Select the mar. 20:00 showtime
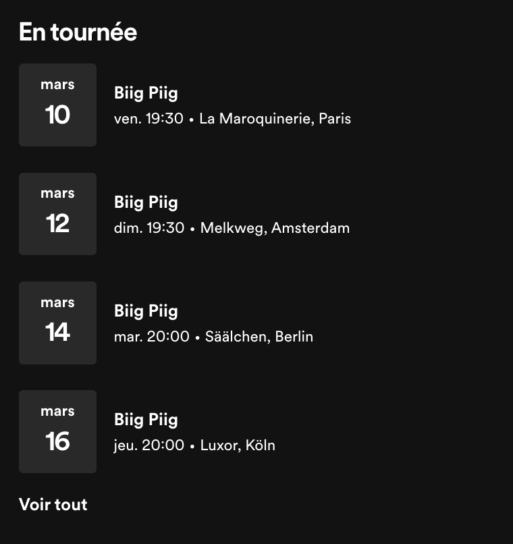The height and width of the screenshot is (544, 513). coord(152,337)
